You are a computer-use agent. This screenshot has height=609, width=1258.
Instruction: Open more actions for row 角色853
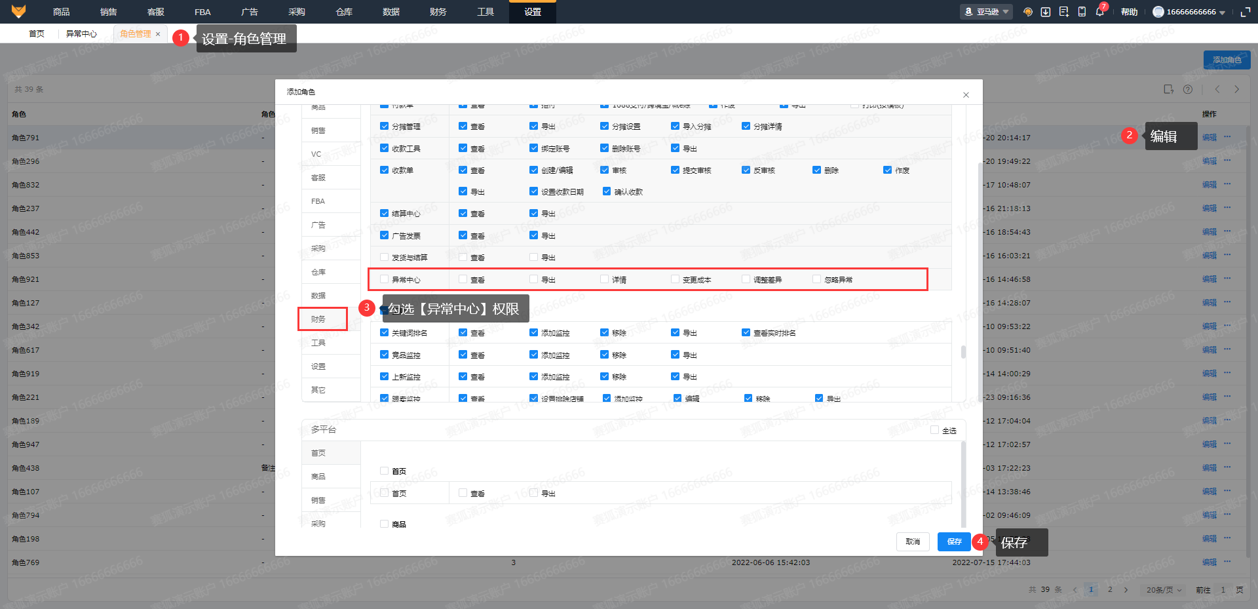[x=1227, y=255]
